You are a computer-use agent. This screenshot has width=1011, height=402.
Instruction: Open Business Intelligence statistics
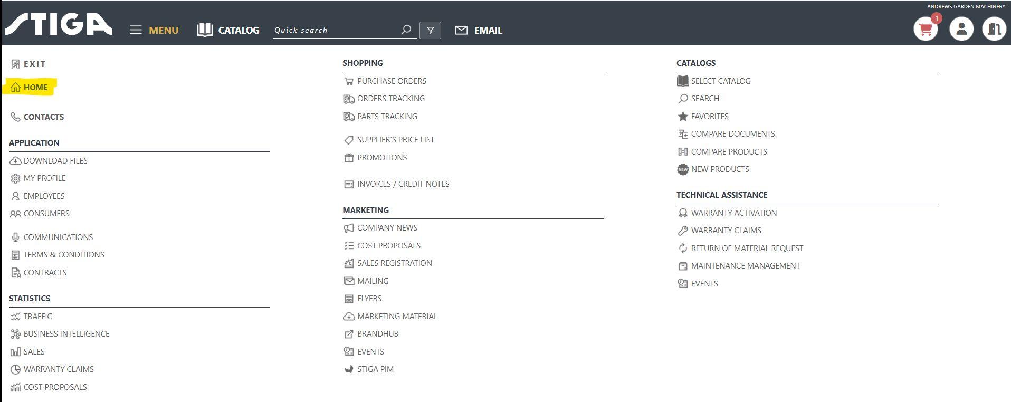tap(66, 334)
